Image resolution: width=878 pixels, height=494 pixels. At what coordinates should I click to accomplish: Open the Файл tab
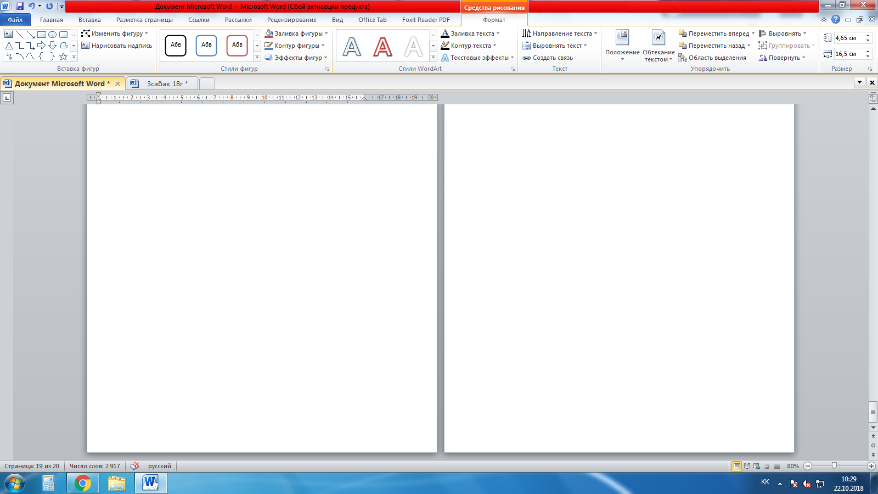click(x=15, y=20)
